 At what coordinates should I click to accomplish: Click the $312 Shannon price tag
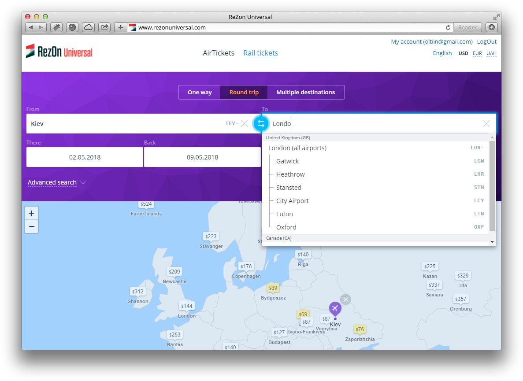[138, 291]
